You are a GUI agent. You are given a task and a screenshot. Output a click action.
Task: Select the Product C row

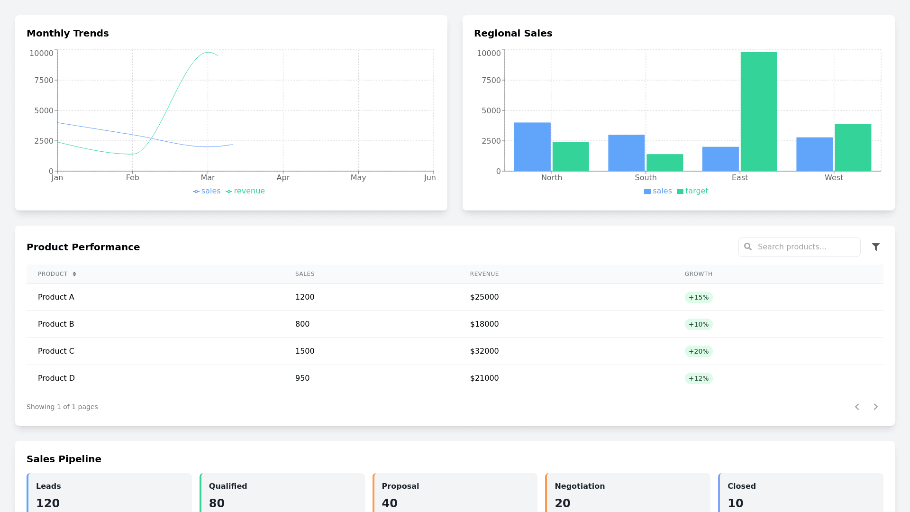(56, 351)
